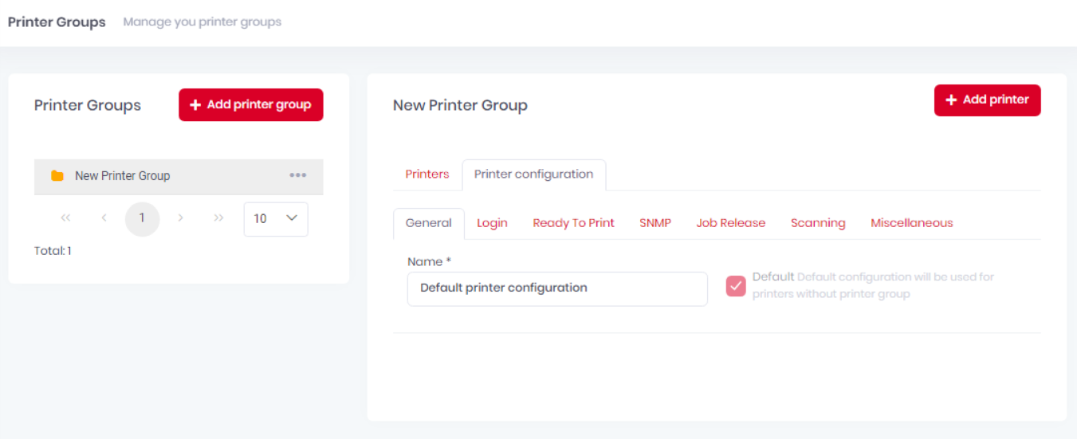Jump to last page with double-right arrow
The height and width of the screenshot is (439, 1077).
pos(219,218)
